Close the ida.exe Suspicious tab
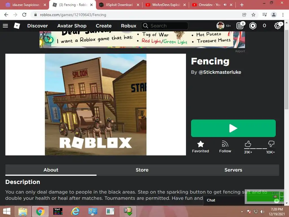 45,5
